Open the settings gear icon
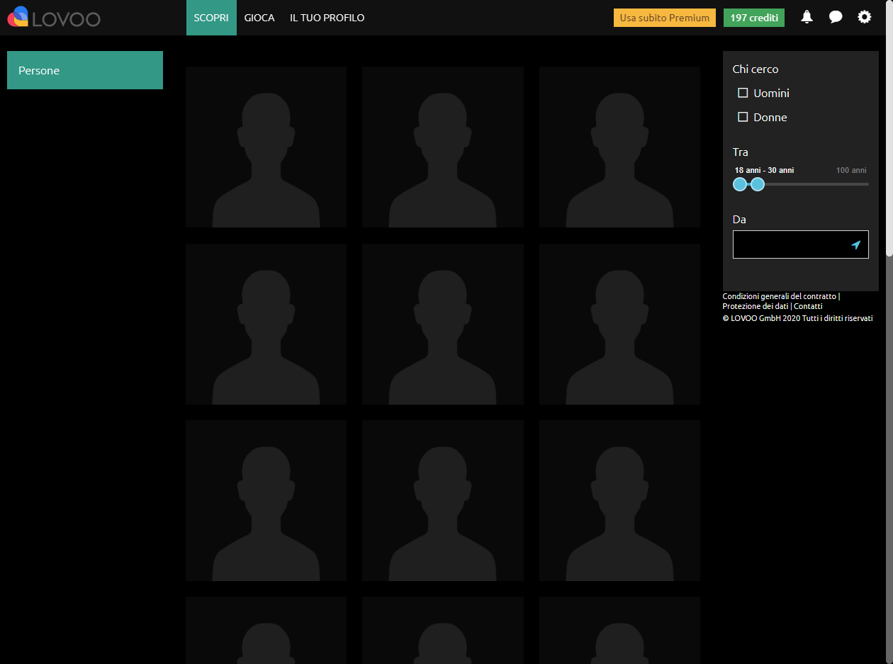This screenshot has height=664, width=893. (865, 16)
